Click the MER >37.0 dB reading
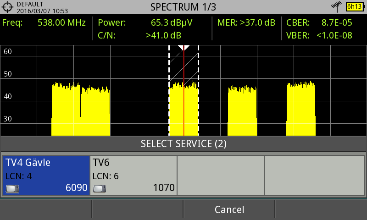Image resolution: width=367 pixels, height=220 pixels. click(x=246, y=22)
